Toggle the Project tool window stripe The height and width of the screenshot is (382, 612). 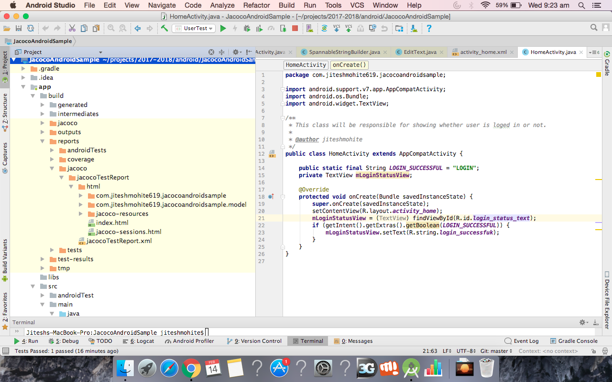pyautogui.click(x=5, y=68)
